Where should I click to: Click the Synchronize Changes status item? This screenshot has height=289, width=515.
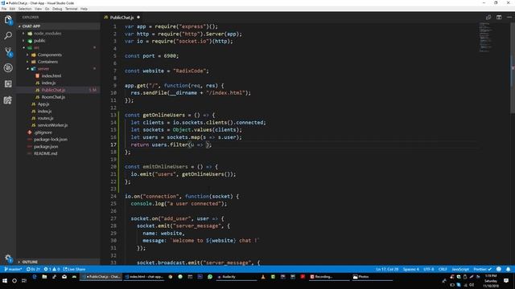coord(33,270)
